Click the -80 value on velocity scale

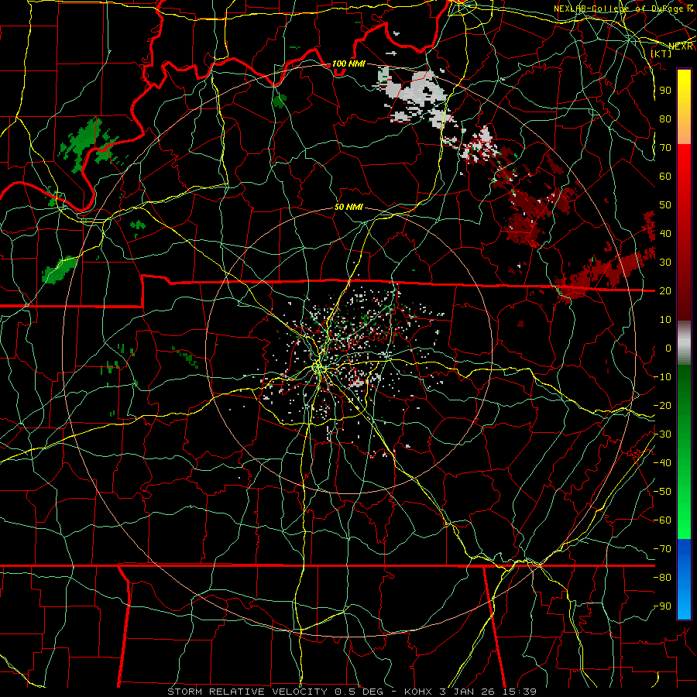click(x=662, y=578)
